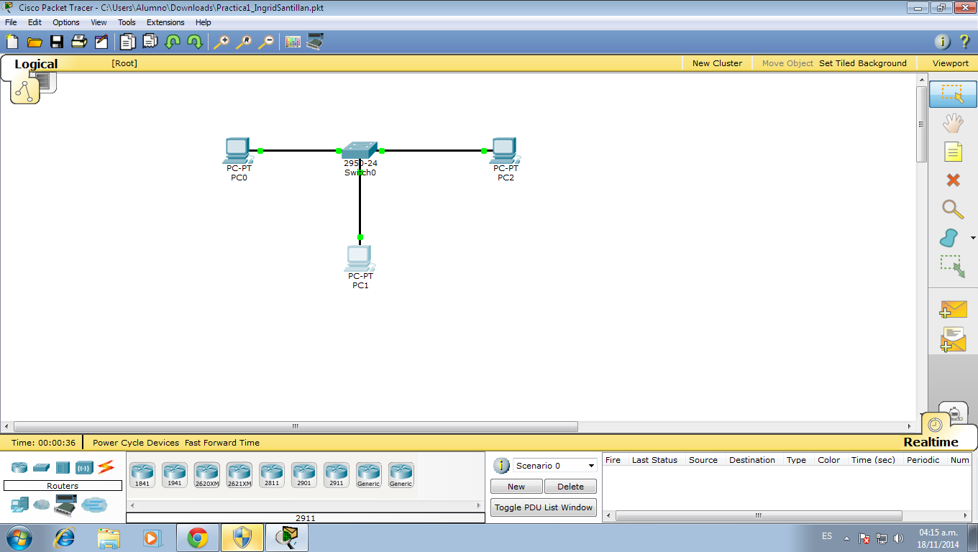Create a new file with the New icon
The image size is (978, 552).
click(x=12, y=41)
